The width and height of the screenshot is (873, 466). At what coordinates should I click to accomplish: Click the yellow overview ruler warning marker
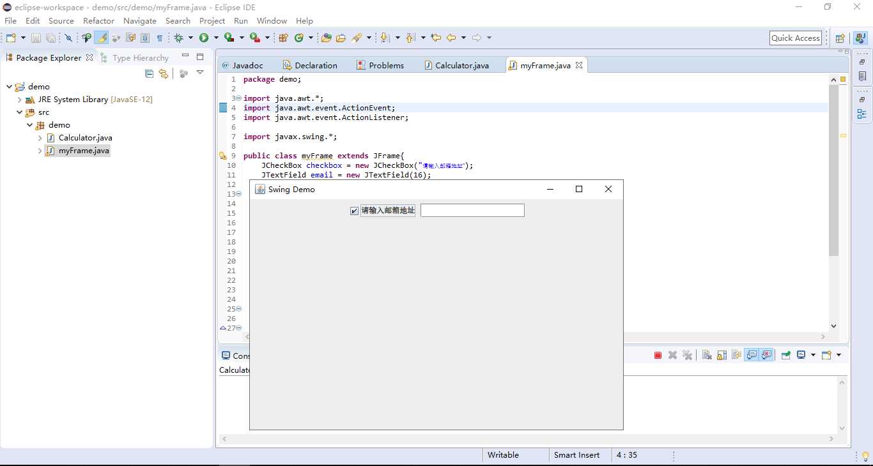[843, 135]
